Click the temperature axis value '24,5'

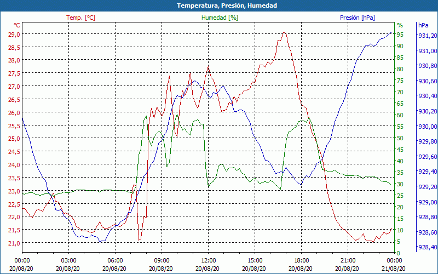pos(14,152)
